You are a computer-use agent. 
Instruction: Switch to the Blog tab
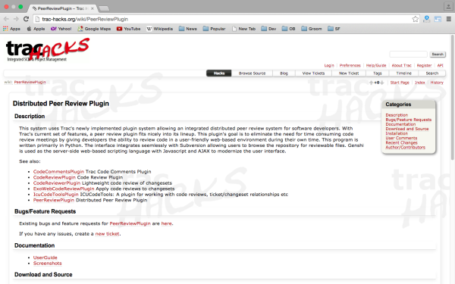[x=284, y=73]
